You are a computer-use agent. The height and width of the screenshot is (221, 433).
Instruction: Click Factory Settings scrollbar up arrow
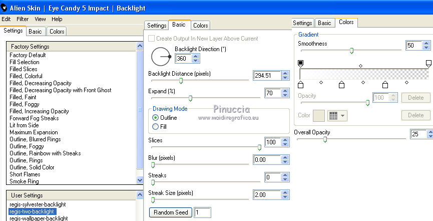[140, 46]
